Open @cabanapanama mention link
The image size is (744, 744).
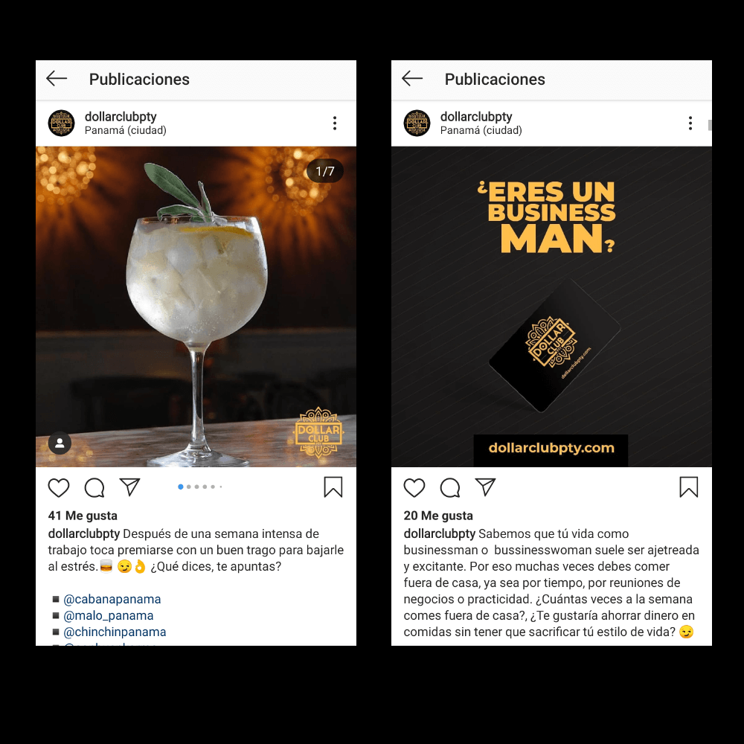click(x=112, y=599)
